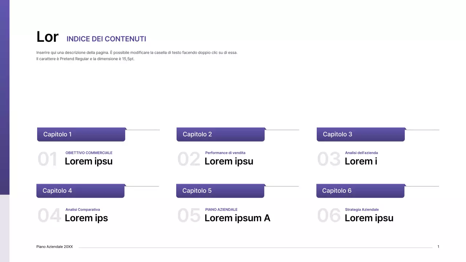Viewport: 466px width, 262px height.
Task: Click the INDICE DEI CONTENUTI heading
Action: tap(106, 39)
